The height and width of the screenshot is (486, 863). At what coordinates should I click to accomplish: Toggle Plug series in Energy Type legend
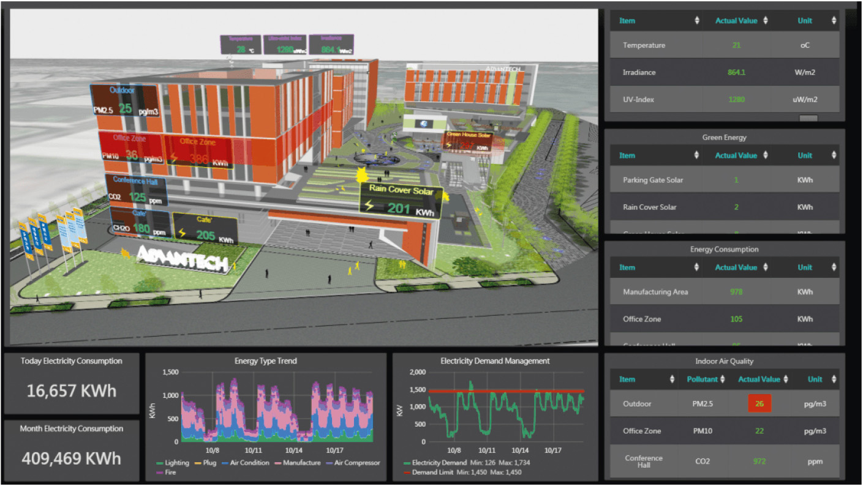205,463
